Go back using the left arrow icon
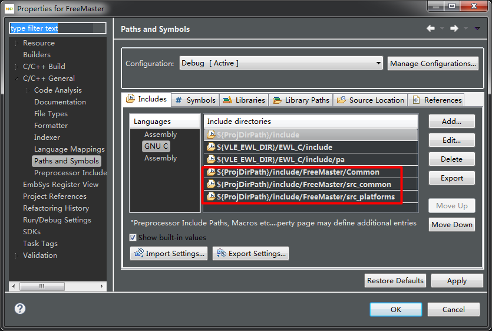The width and height of the screenshot is (492, 331). coord(431,28)
